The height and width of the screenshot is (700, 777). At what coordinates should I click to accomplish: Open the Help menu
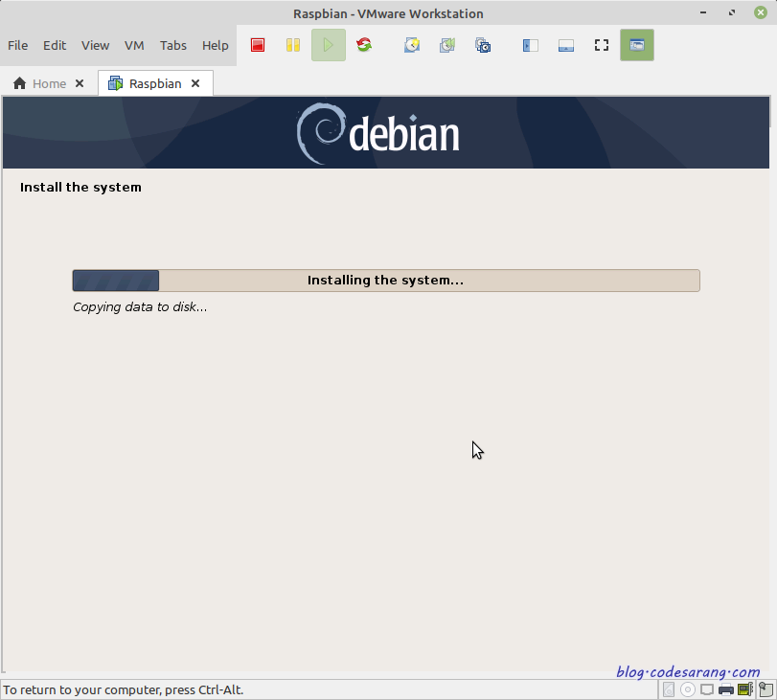[x=215, y=46]
